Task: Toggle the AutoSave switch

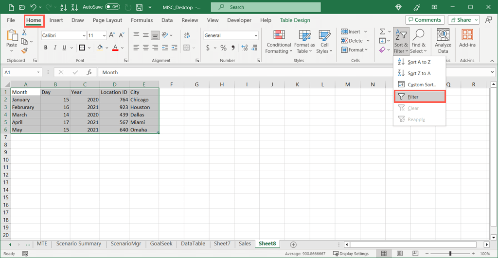Action: 112,7
